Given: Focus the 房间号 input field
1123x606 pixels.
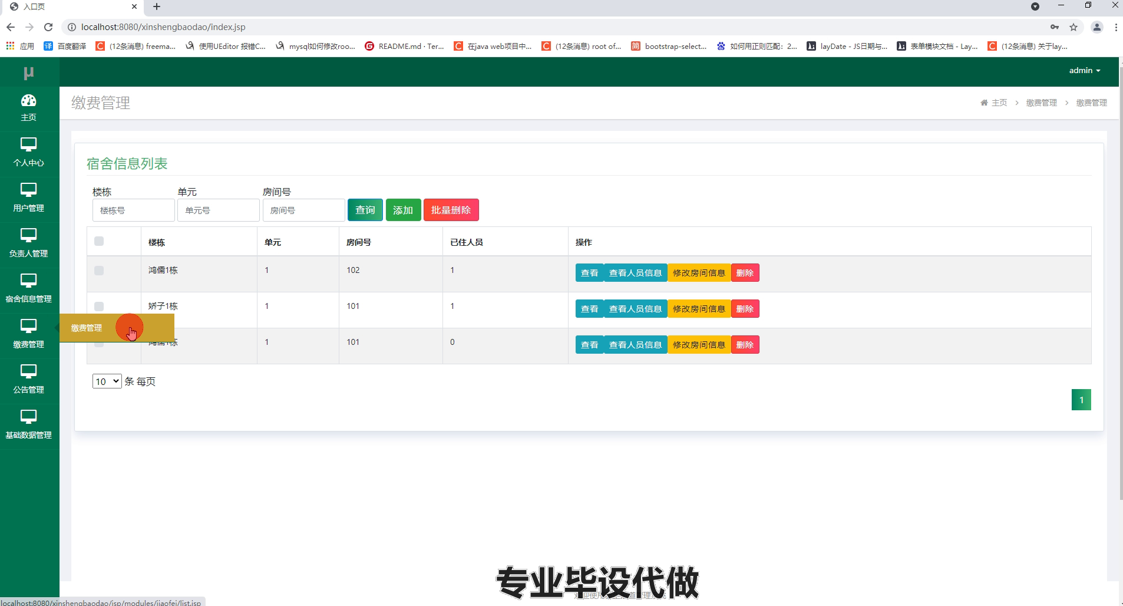Looking at the screenshot, I should [303, 210].
